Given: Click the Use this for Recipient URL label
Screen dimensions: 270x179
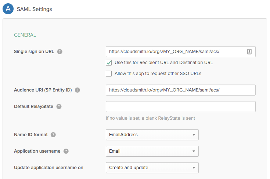Looking at the screenshot, I should (163, 63).
